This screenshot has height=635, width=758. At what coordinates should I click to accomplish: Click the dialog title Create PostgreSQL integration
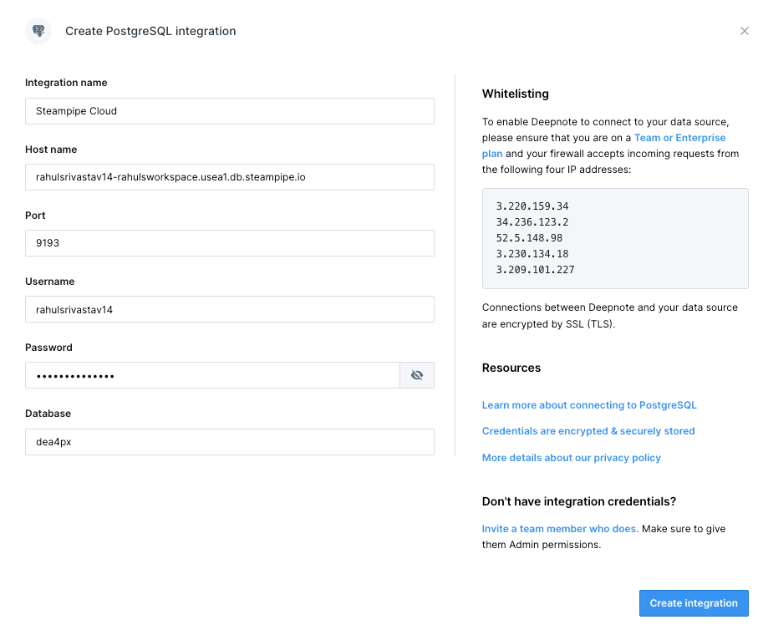150,31
